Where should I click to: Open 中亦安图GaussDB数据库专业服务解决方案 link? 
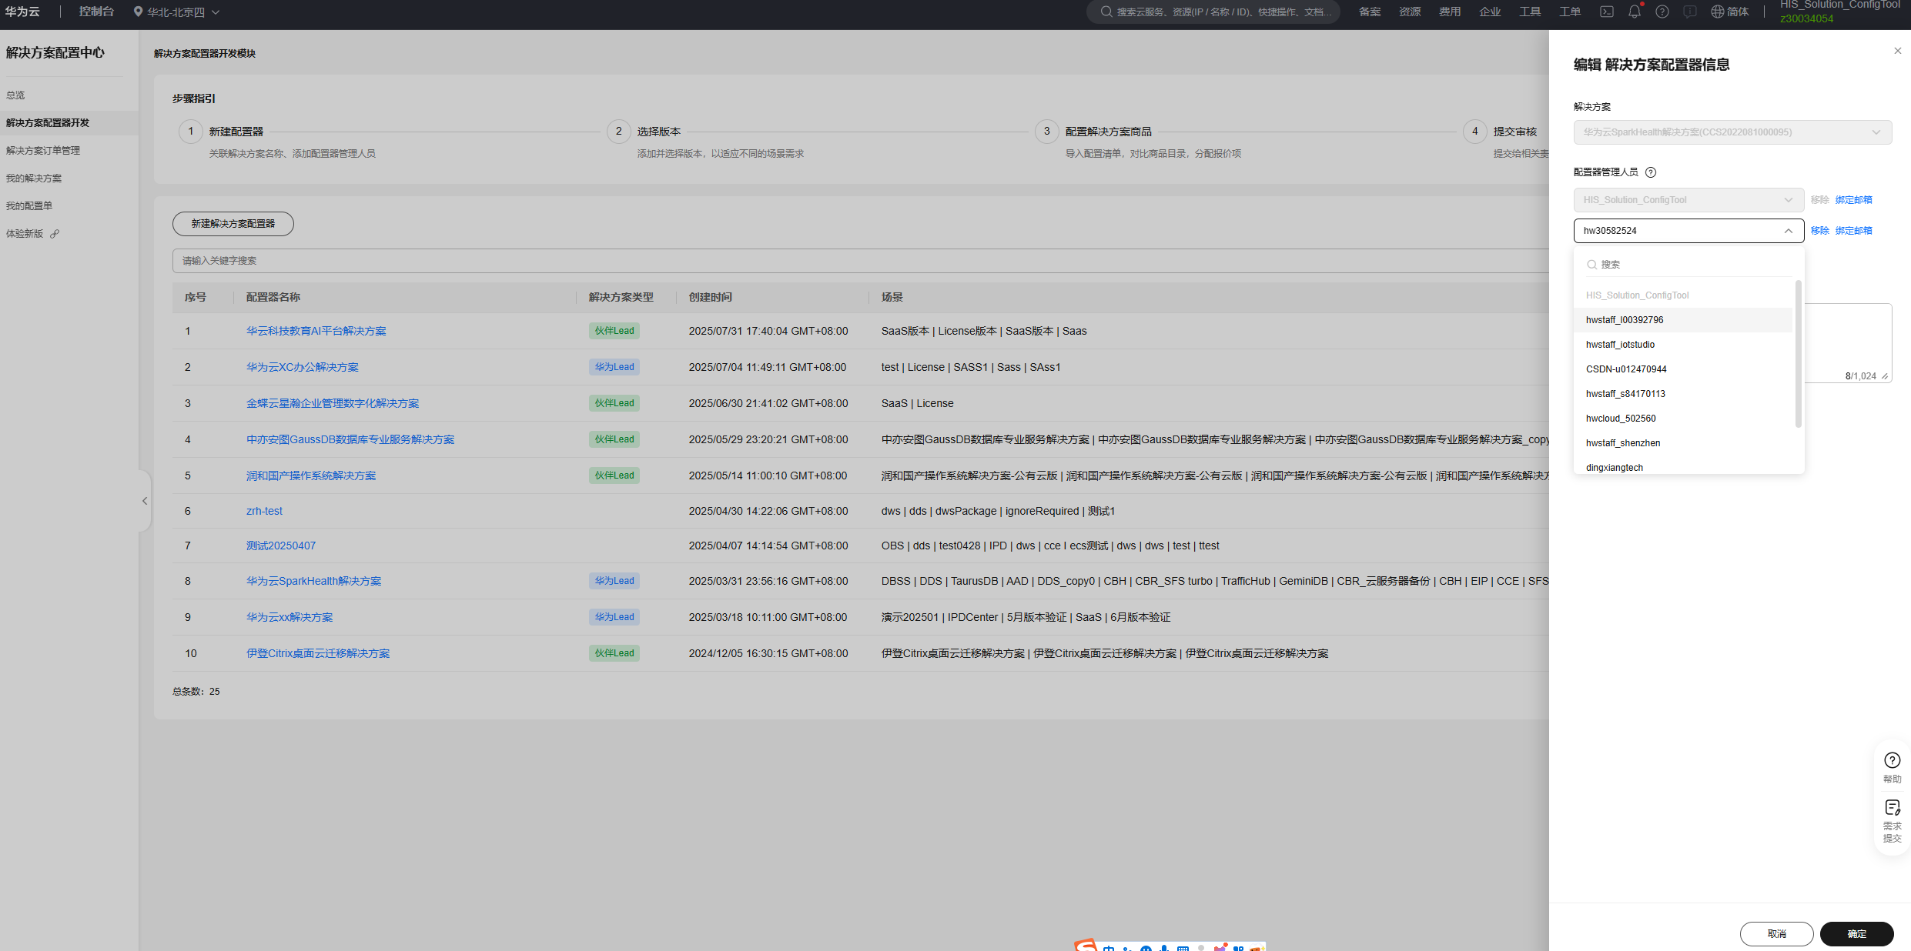point(350,439)
